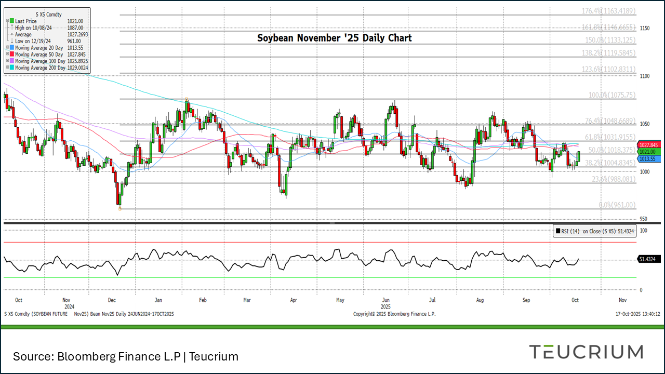Click the black RSI (14) legend square
Viewport: 665px width, 374px height.
[x=558, y=231]
